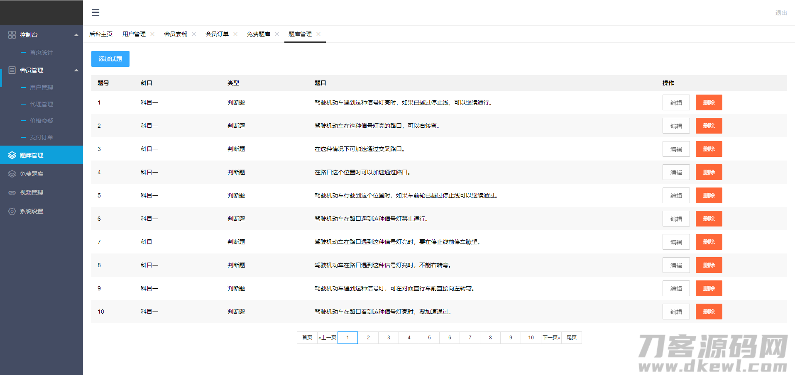Open 首页统计 in the sidebar

click(42, 52)
